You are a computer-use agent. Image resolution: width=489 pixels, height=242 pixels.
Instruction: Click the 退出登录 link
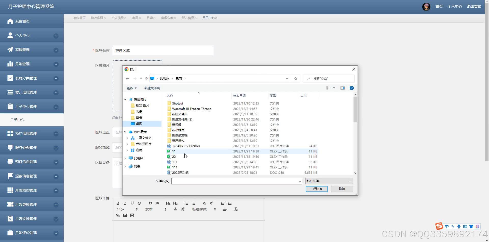click(474, 7)
